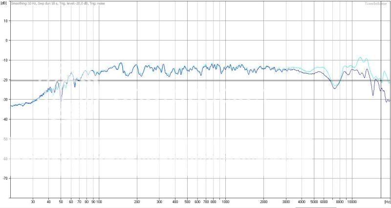Click the light cyan curve peak near 12 kHz
Image resolution: width=391 pixels, height=208 pixels.
[x=361, y=58]
